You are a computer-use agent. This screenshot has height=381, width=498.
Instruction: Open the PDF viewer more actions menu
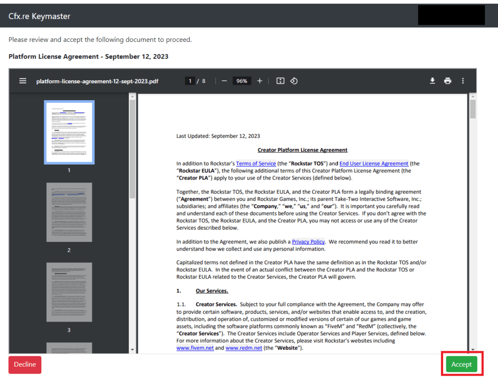tap(463, 81)
